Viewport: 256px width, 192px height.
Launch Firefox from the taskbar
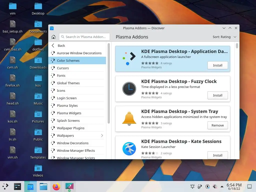coord(56,186)
